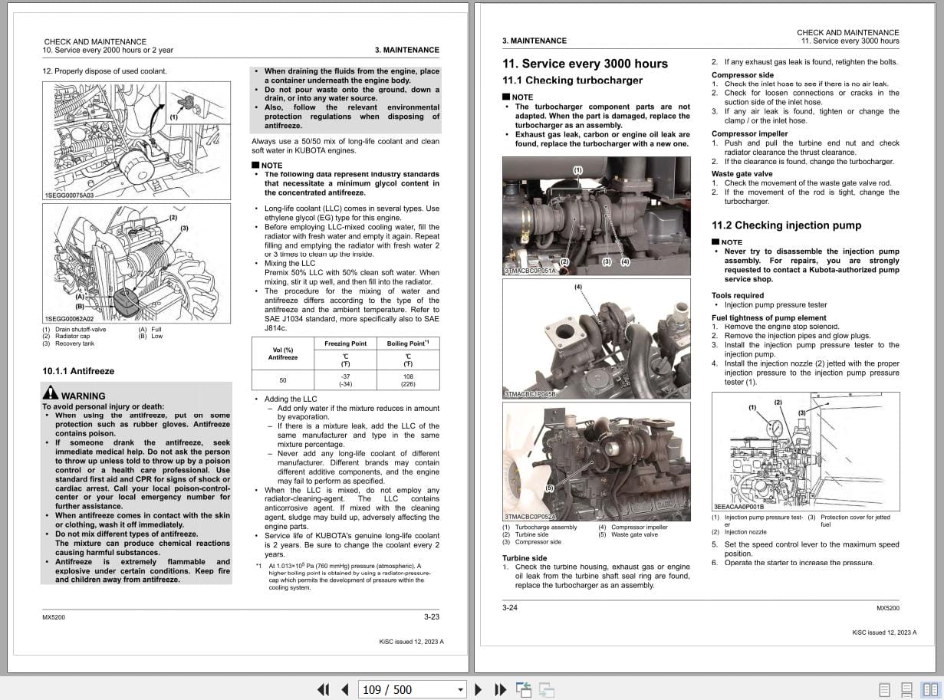The image size is (944, 700).
Task: Click the waste gate valve photo 3TMACBC0P052A
Action: point(596,462)
